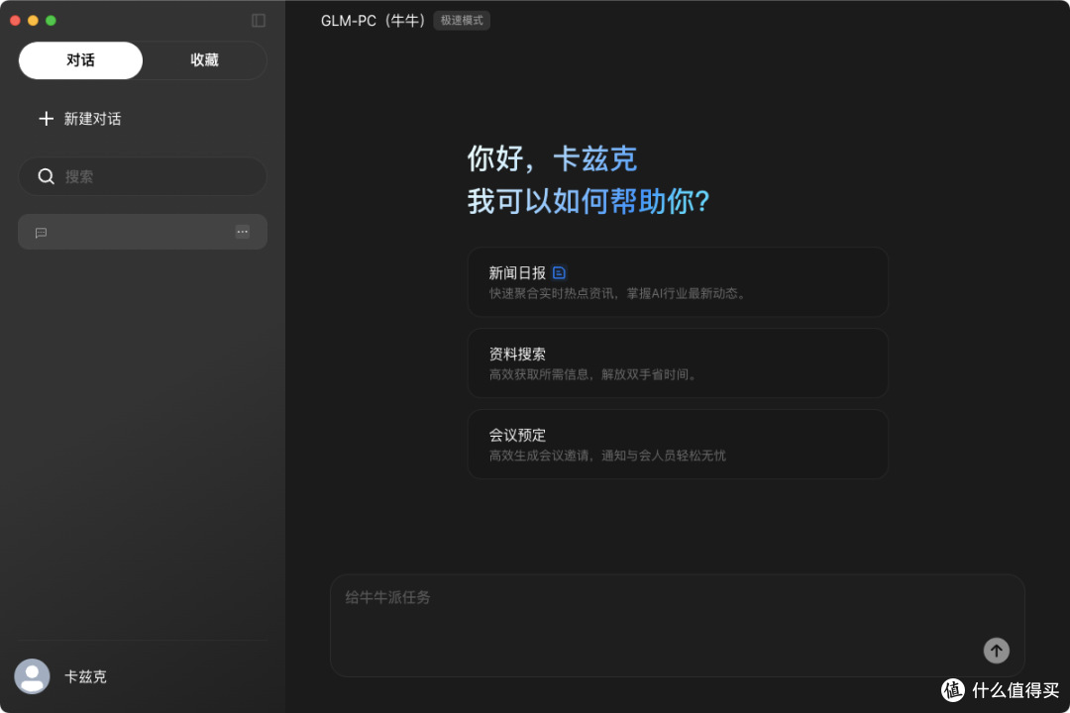Click the blue document icon by 新闻日报
Image resolution: width=1070 pixels, height=713 pixels.
tap(559, 273)
